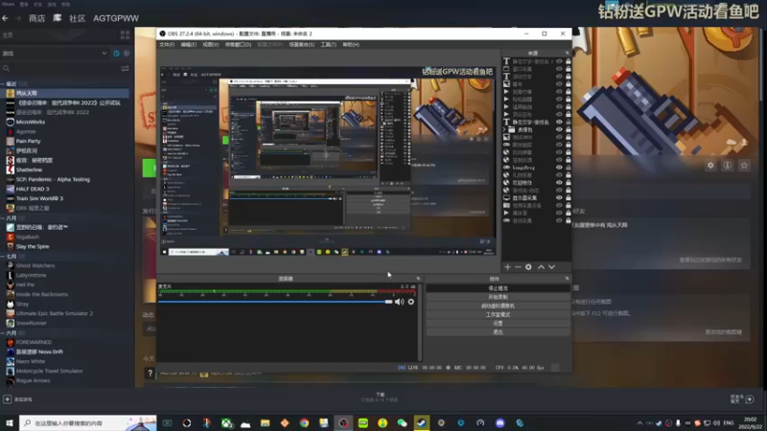Click the Steam icon in the taskbar
The image size is (767, 431).
coord(421,423)
